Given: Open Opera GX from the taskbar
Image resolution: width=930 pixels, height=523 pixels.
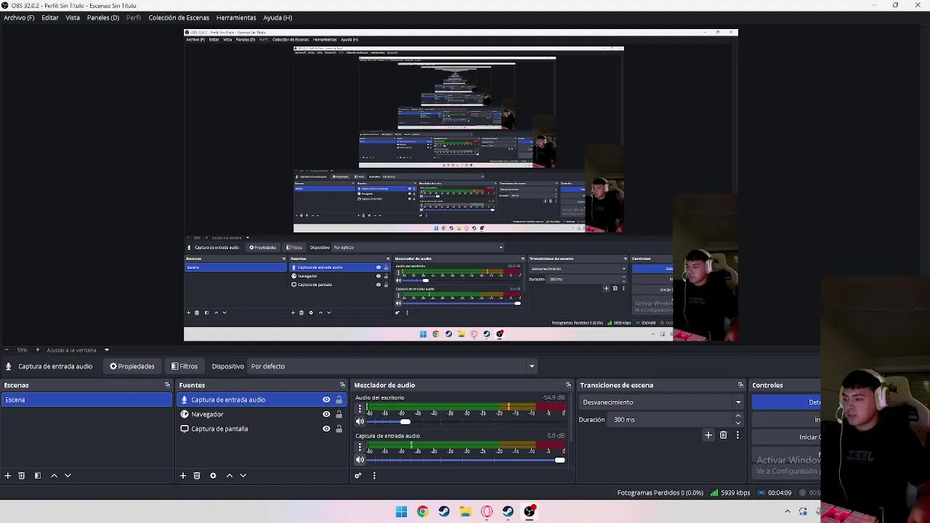Looking at the screenshot, I should pyautogui.click(x=487, y=511).
